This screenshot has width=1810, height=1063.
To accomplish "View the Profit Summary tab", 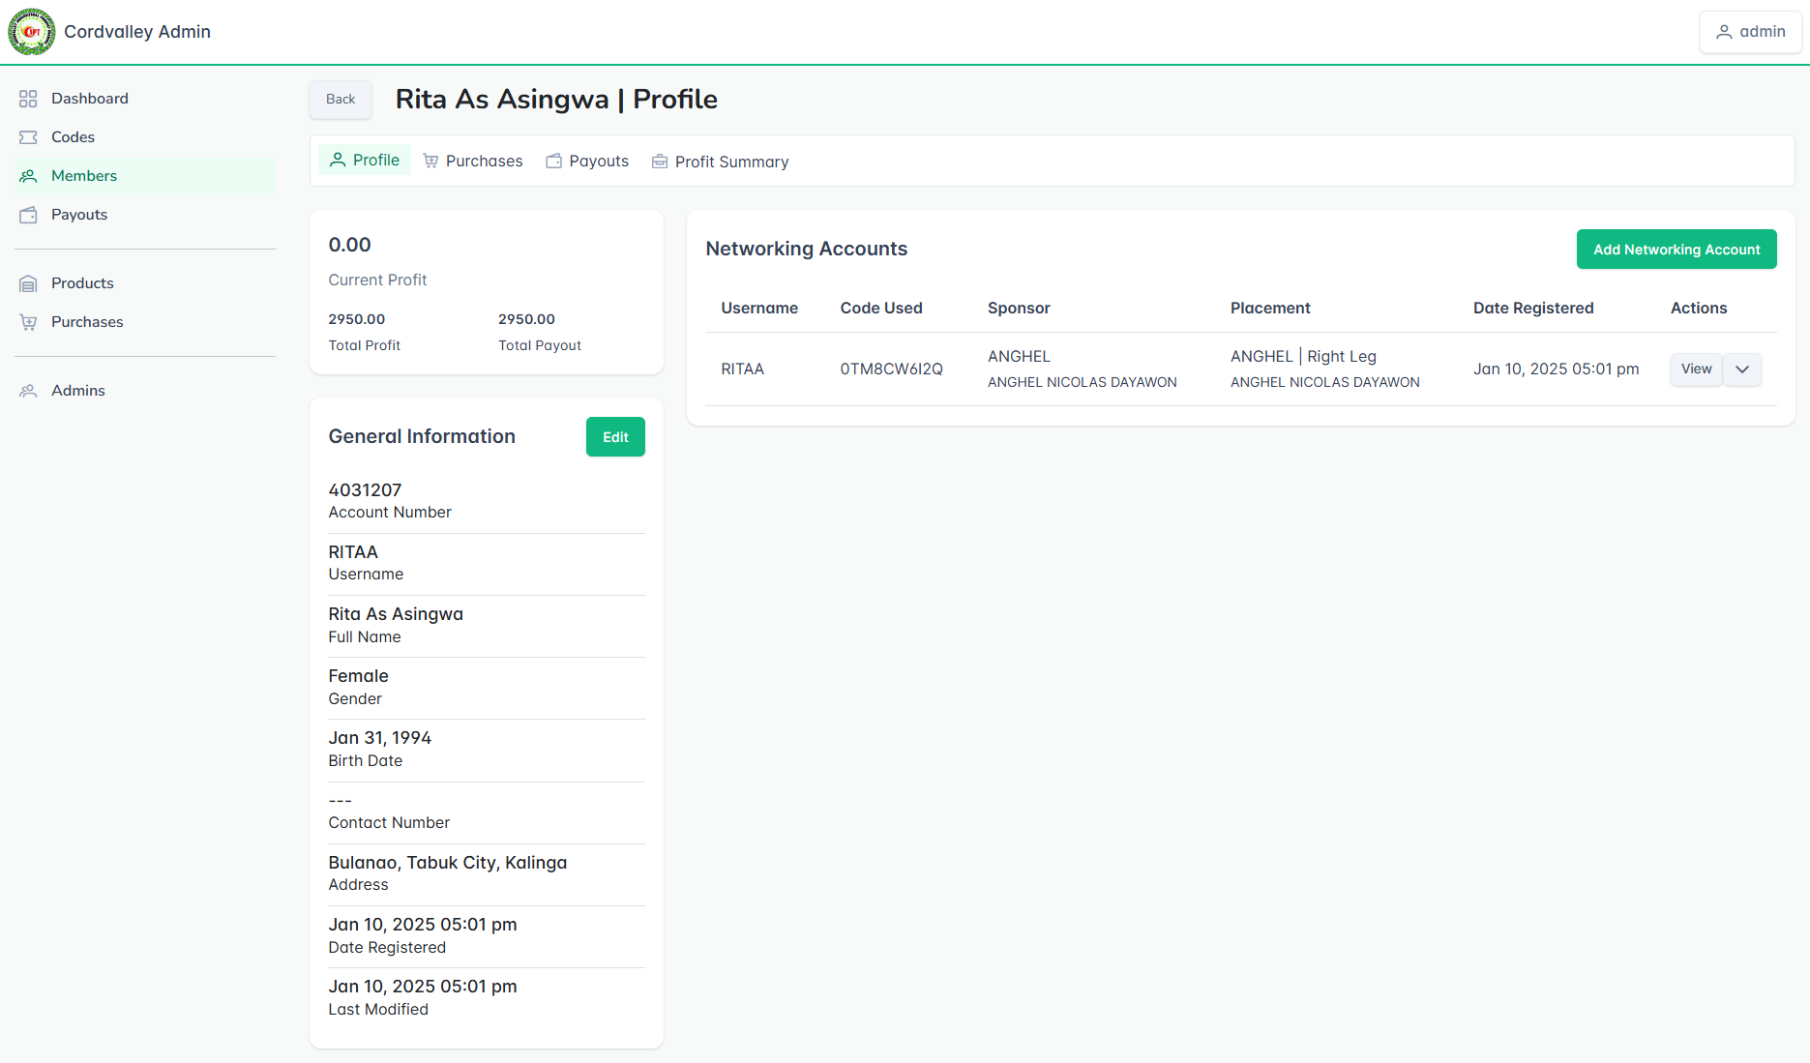I will point(720,161).
